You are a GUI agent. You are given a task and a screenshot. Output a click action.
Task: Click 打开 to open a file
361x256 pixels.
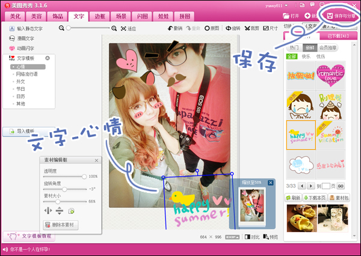click(291, 16)
